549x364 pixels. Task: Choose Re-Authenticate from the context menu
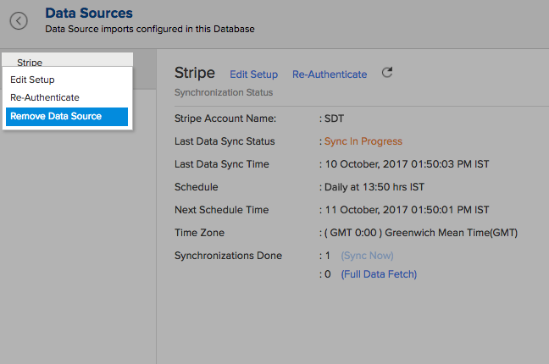(45, 97)
